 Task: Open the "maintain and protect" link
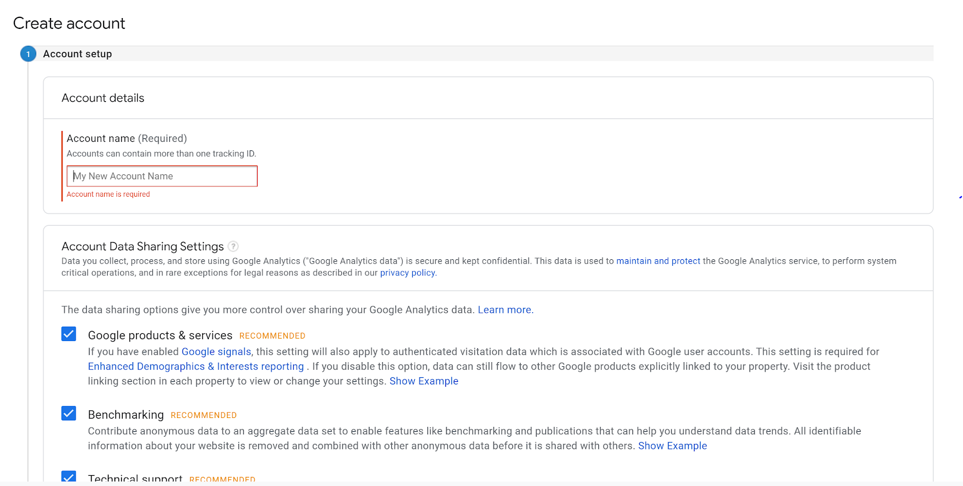click(658, 261)
